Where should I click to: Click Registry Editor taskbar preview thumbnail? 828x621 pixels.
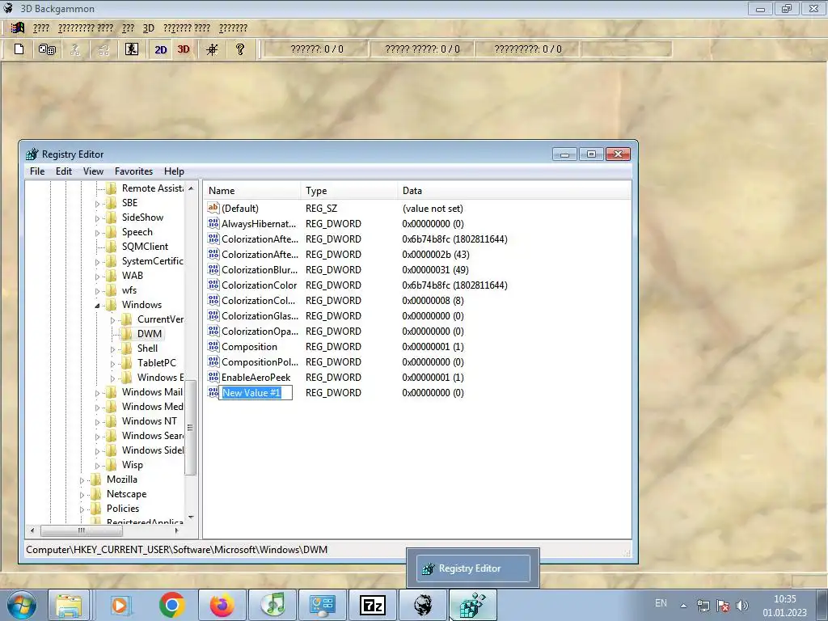[473, 568]
